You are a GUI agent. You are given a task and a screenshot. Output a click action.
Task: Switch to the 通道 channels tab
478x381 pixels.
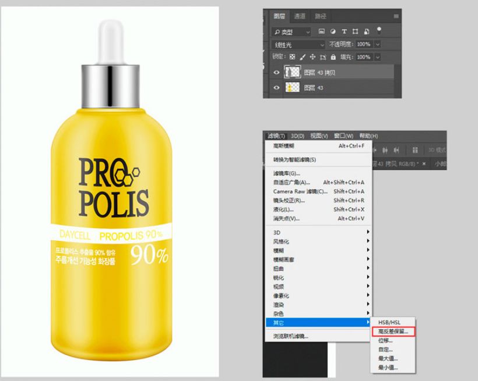pyautogui.click(x=300, y=16)
